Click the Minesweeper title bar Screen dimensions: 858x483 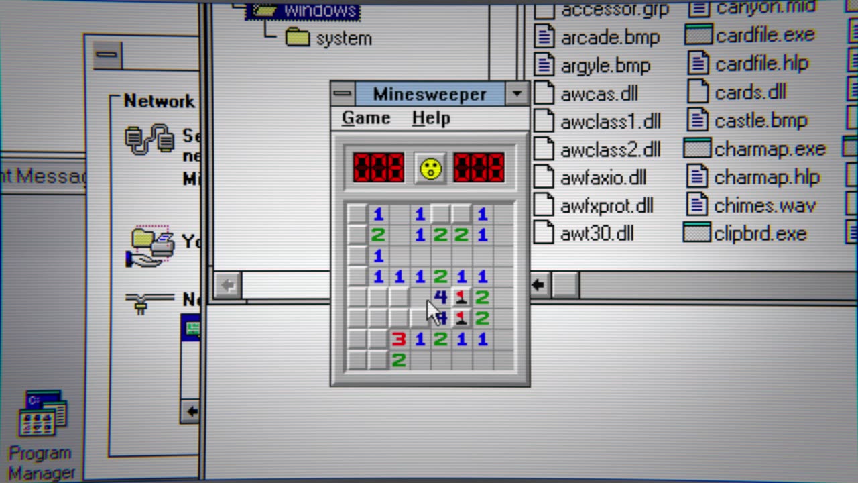click(430, 93)
